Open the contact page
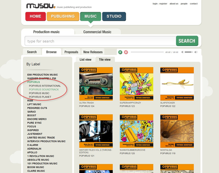The image size is (219, 173). [193, 4]
